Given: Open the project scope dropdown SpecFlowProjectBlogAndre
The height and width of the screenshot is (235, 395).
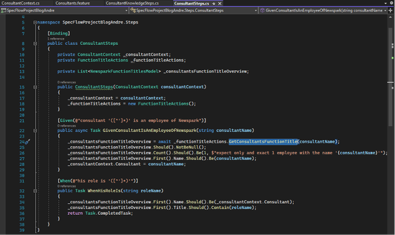Looking at the screenshot, I should (x=64, y=10).
